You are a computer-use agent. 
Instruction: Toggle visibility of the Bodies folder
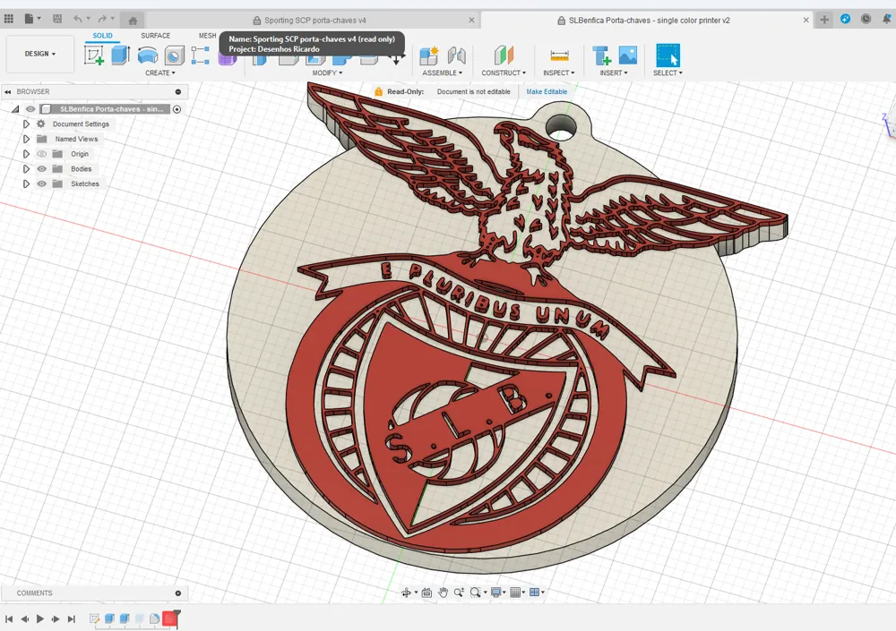coord(41,168)
